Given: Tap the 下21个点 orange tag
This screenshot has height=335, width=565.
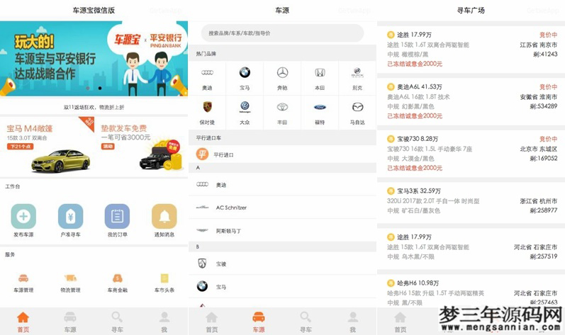Looking at the screenshot, I should [x=20, y=147].
